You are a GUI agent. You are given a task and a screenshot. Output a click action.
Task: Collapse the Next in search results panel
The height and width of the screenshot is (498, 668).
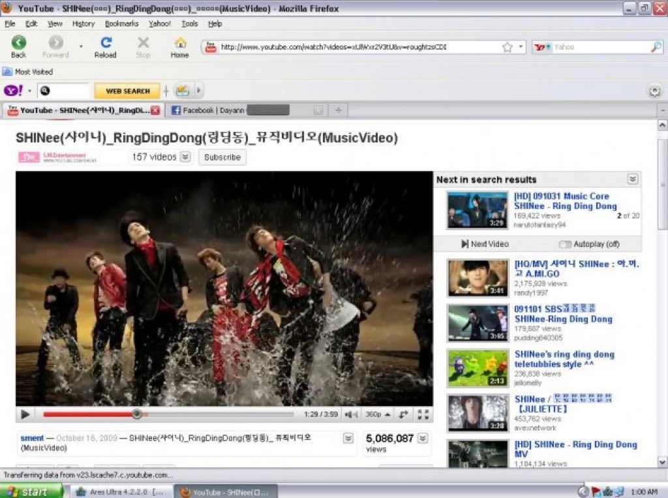tap(633, 179)
